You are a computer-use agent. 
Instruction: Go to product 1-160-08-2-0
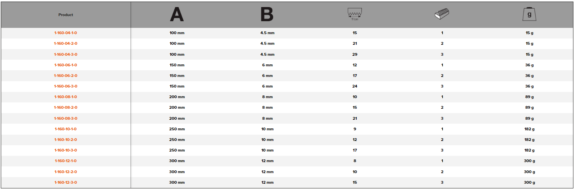point(66,108)
